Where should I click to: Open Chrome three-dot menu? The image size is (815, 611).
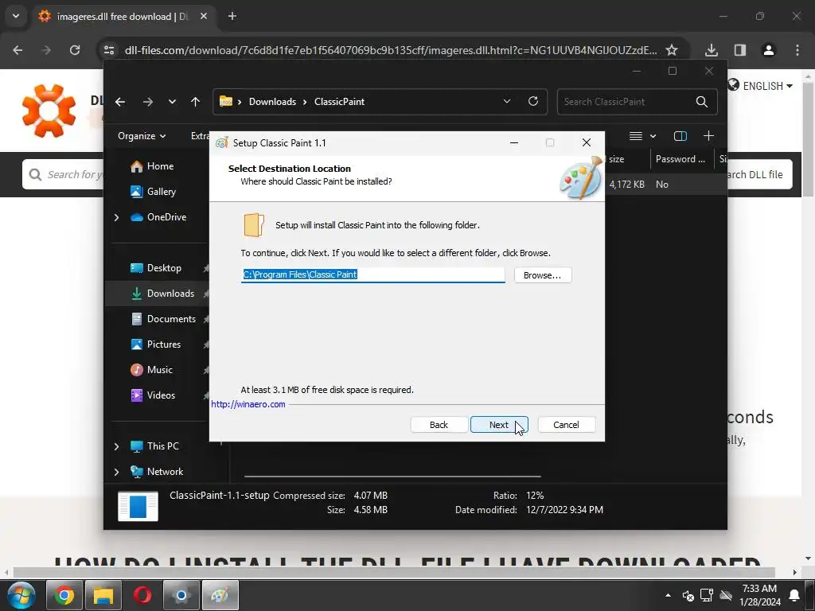pyautogui.click(x=797, y=50)
